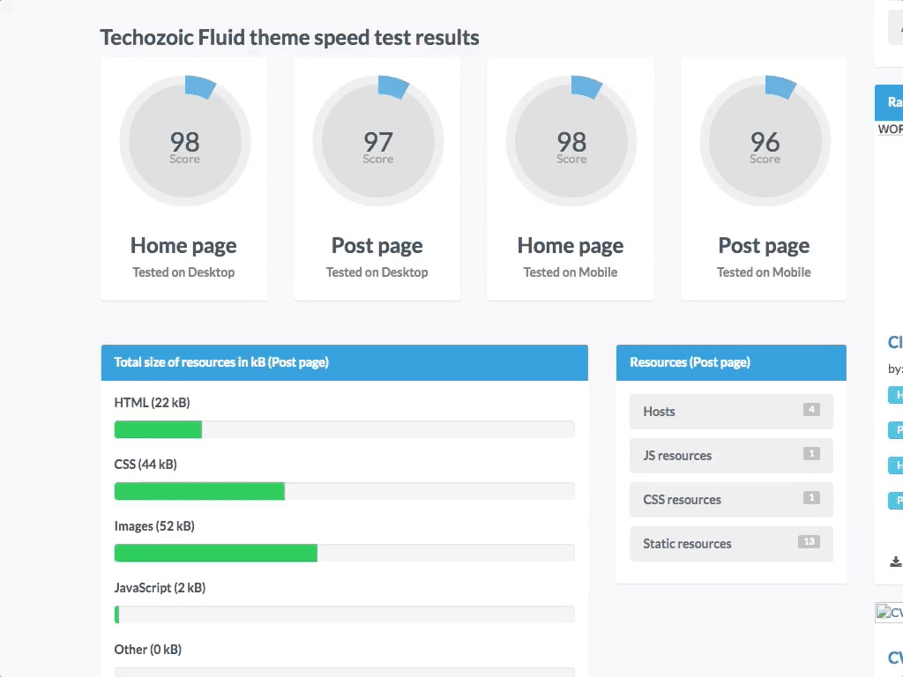This screenshot has height=677, width=903.
Task: Click the JS resources count badge
Action: pos(811,454)
